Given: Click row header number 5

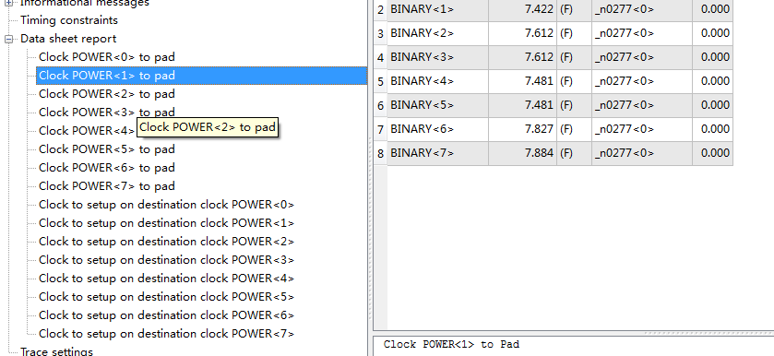Looking at the screenshot, I should (x=380, y=81).
